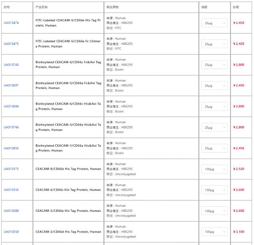Click the 价格 column header
The width and height of the screenshot is (254, 245).
[236, 7]
